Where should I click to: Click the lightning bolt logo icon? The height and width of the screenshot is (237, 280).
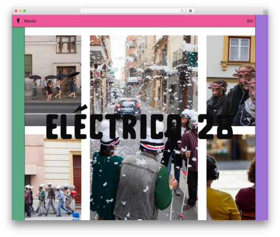(18, 21)
